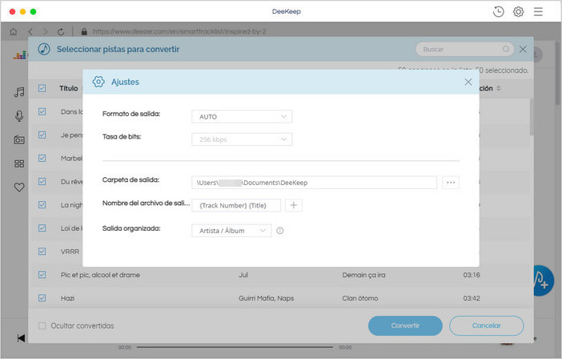Open Formato de salida AUTO dropdown
This screenshot has width=562, height=359.
click(242, 116)
